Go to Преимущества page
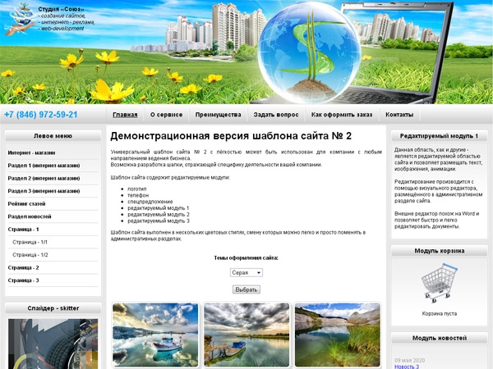 coord(219,115)
